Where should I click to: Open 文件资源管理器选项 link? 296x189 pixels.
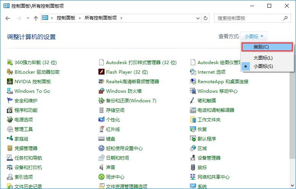(x=127, y=186)
